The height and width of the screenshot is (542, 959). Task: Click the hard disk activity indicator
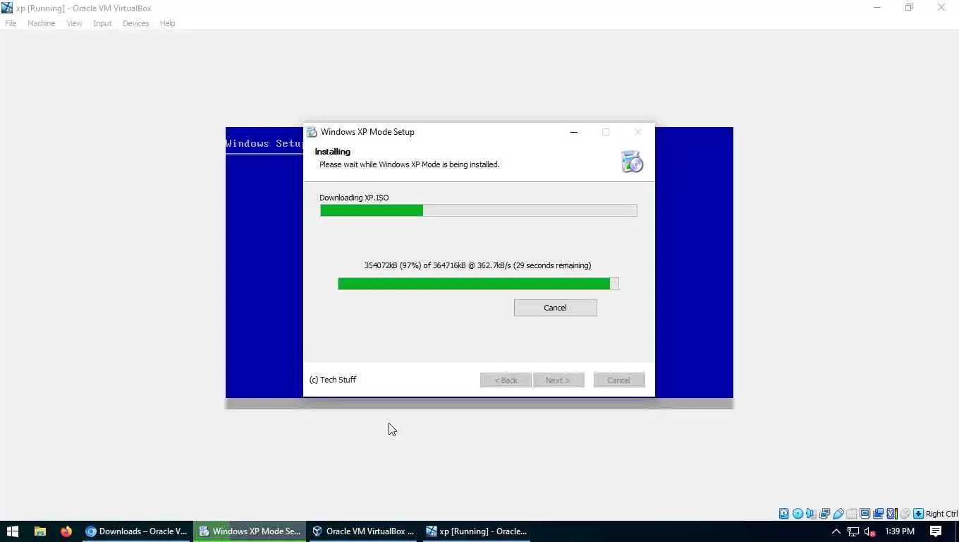click(783, 514)
